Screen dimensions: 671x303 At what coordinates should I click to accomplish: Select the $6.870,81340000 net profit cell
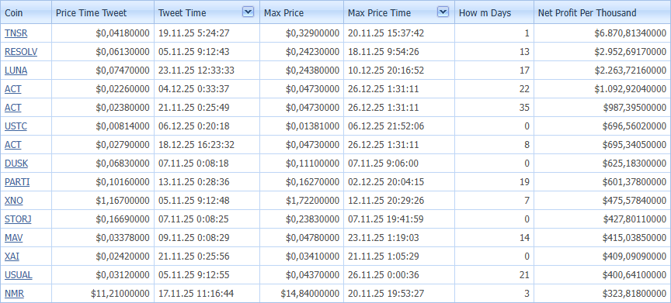[x=603, y=33]
